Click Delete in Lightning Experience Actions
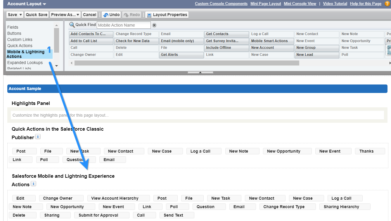The height and width of the screenshot is (221, 391). (x=23, y=215)
